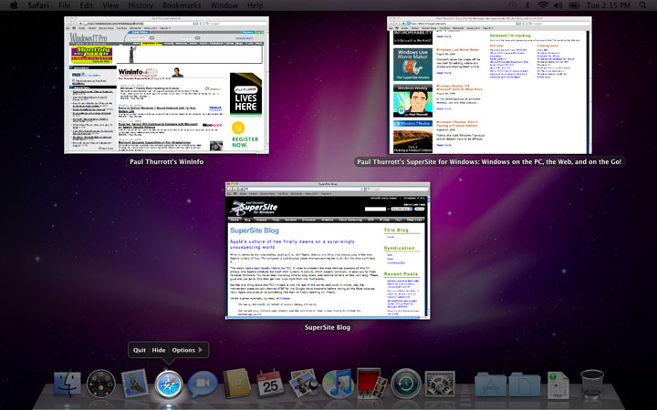Open System Preferences from the Dock
The height and width of the screenshot is (410, 657).
440,384
